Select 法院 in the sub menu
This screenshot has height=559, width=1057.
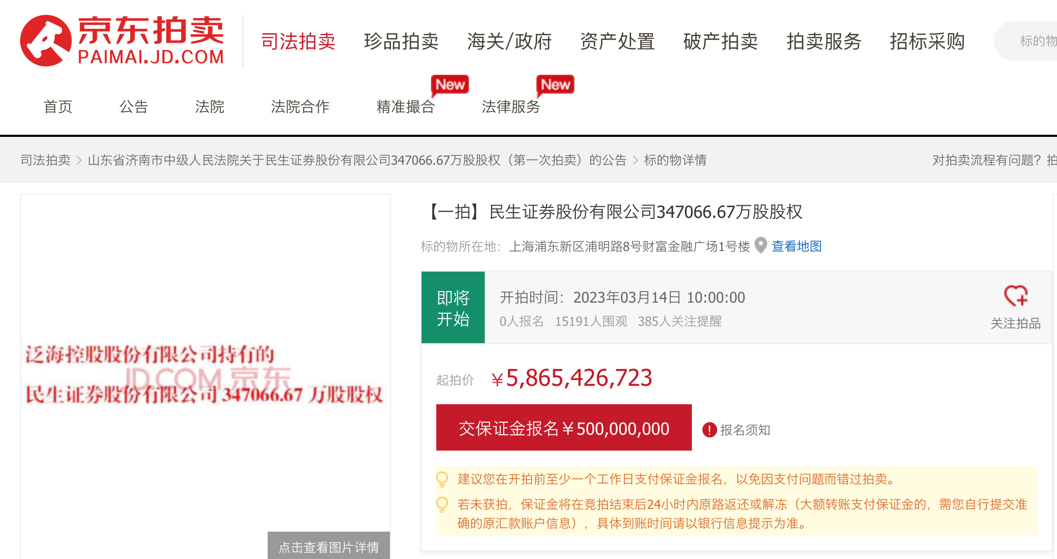tap(210, 107)
